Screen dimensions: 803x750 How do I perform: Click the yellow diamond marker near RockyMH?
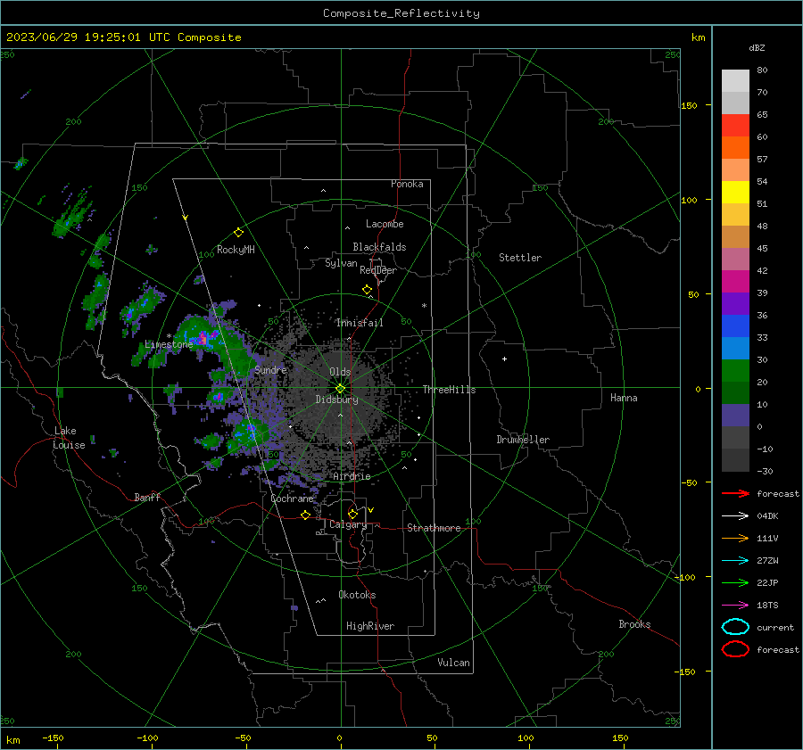[x=238, y=233]
